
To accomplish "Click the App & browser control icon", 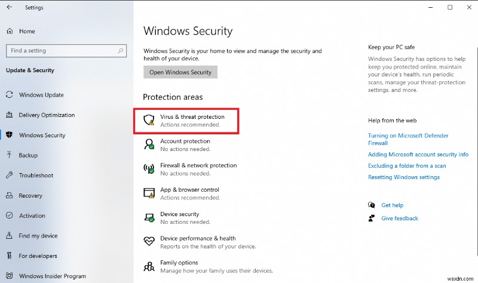I will coord(149,193).
